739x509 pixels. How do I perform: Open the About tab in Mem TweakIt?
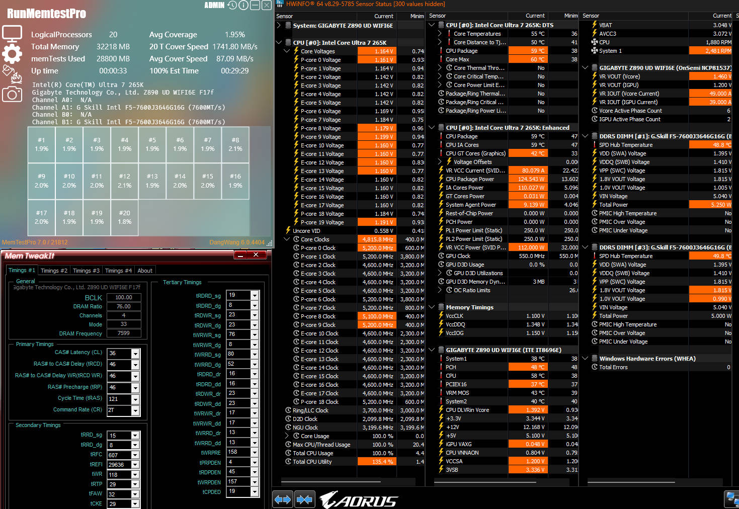(x=145, y=271)
